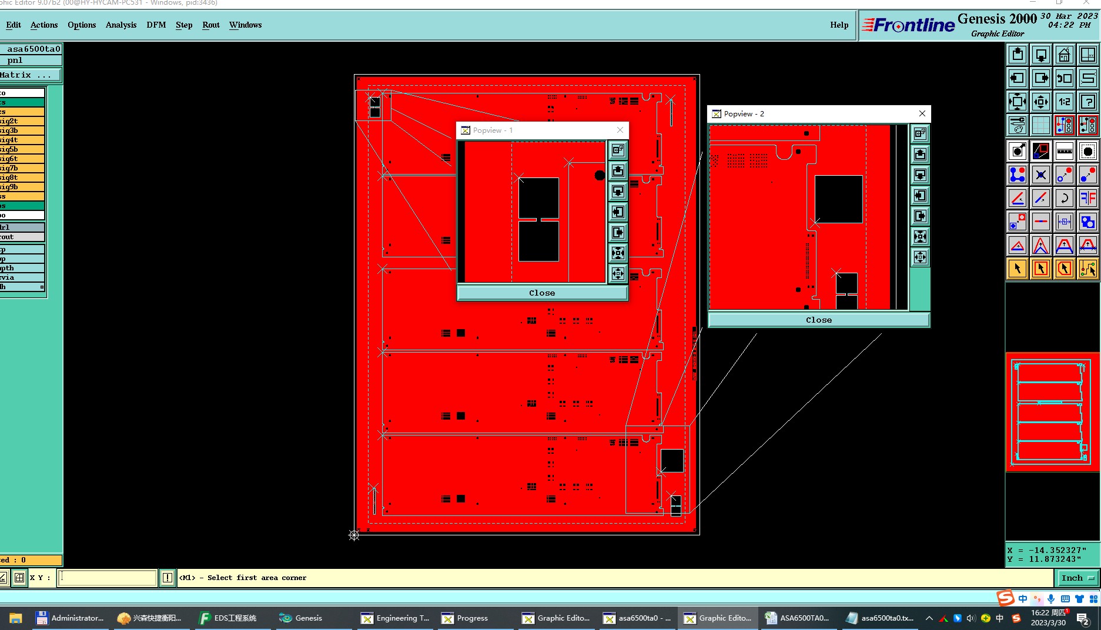Expand the Matrix ... selector
Image resolution: width=1101 pixels, height=630 pixels.
(29, 75)
